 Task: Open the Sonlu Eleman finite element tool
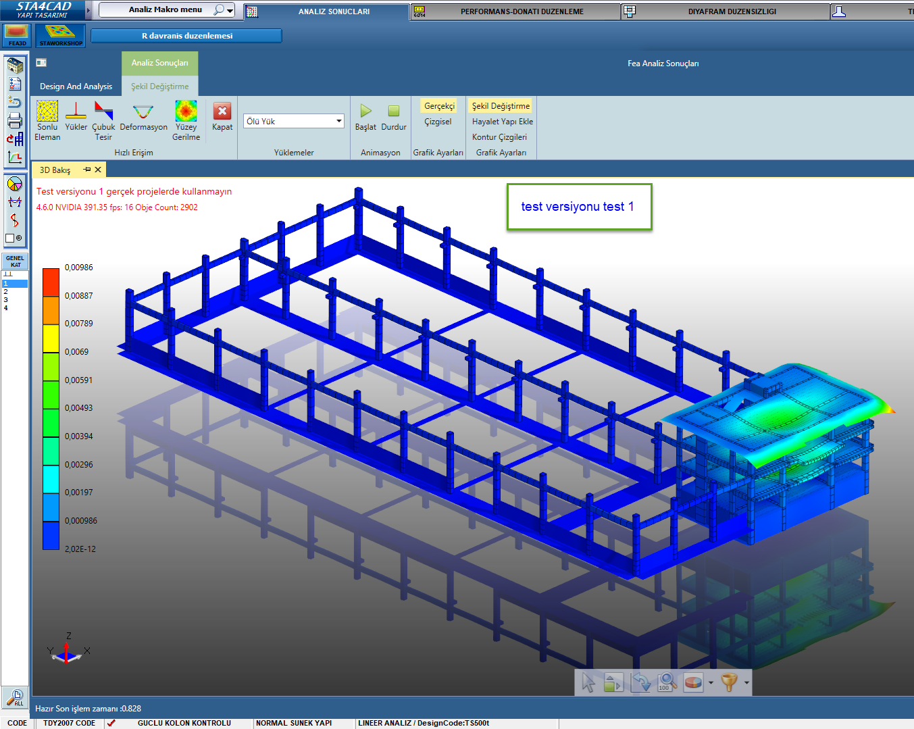(47, 112)
